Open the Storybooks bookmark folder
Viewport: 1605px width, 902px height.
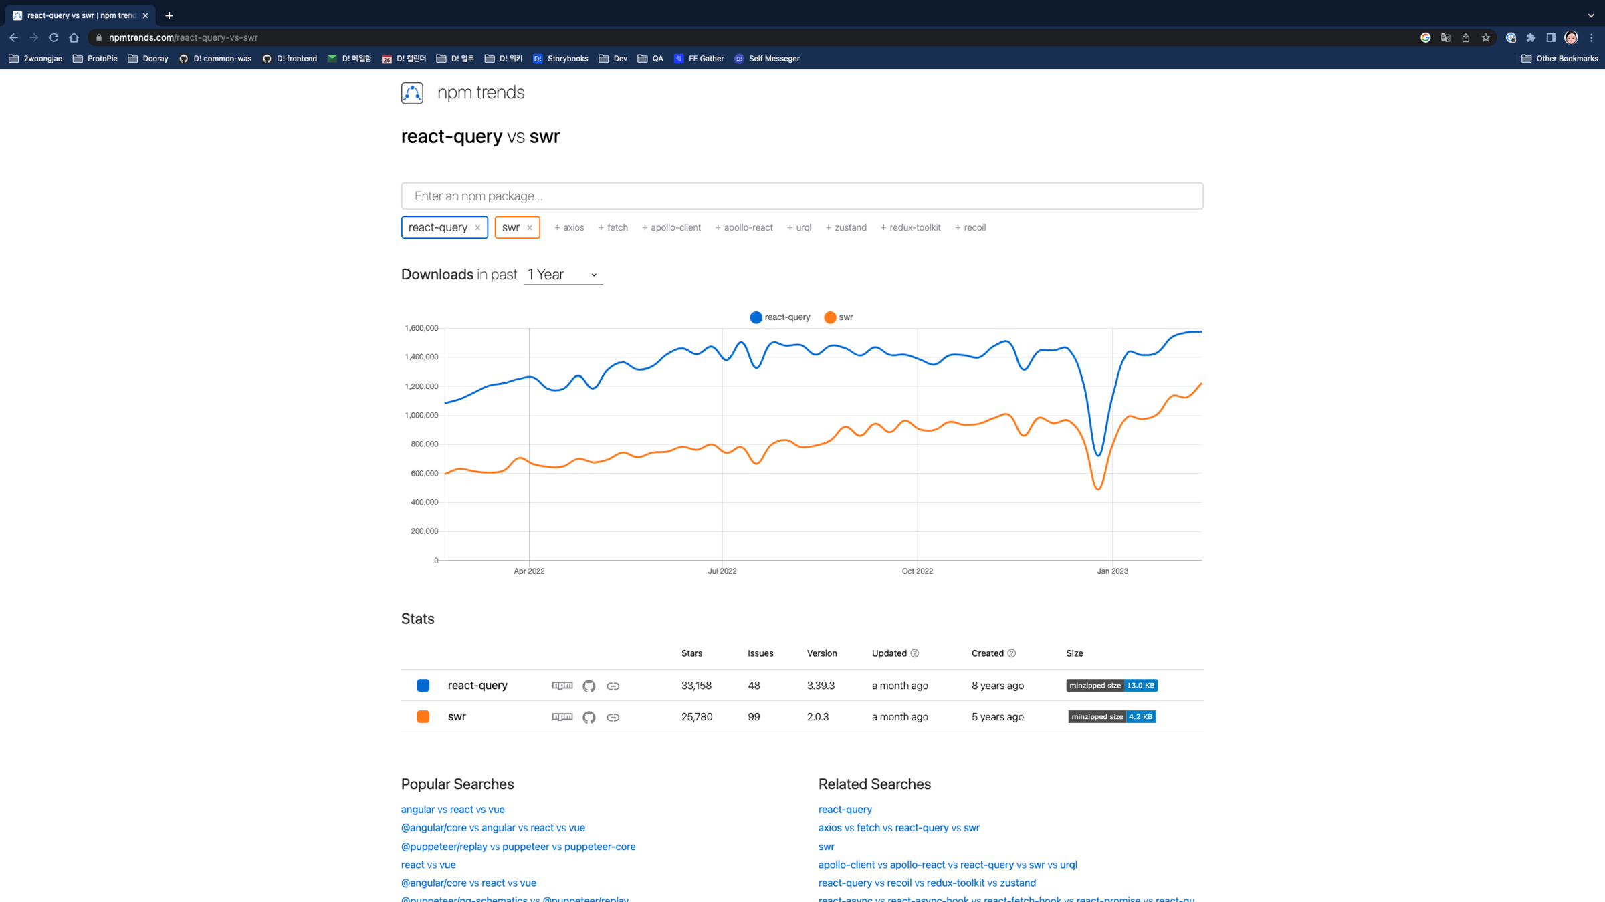pyautogui.click(x=560, y=59)
